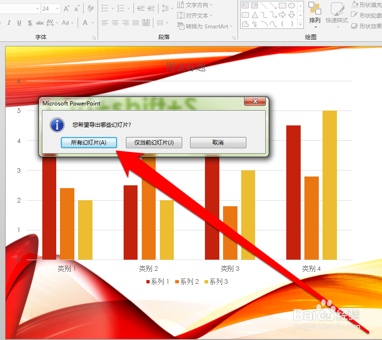Select the scribble shape
Image resolution: width=382 pixels, height=340 pixels.
255,24
